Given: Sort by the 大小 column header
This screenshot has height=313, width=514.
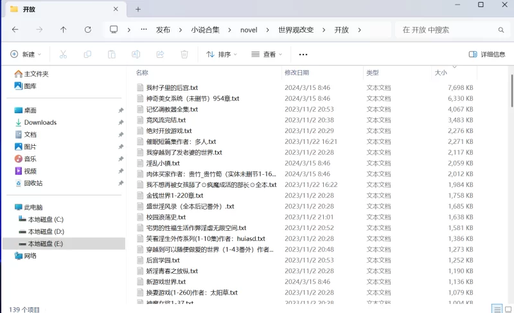Looking at the screenshot, I should 441,73.
